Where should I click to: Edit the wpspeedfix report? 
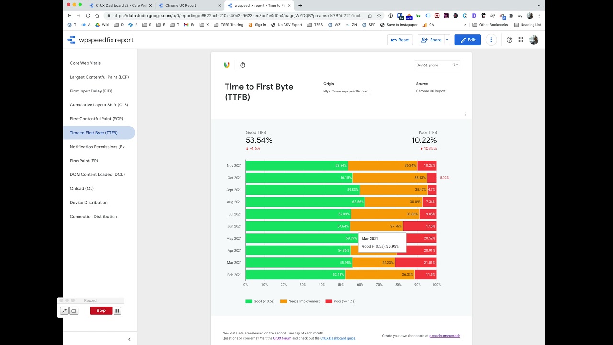point(468,40)
